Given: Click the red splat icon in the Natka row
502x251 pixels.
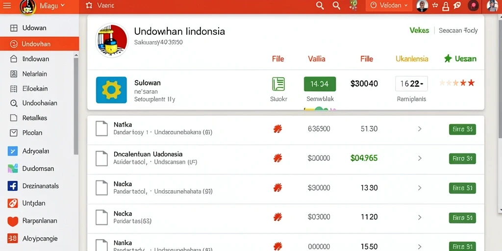Looking at the screenshot, I should [277, 129].
